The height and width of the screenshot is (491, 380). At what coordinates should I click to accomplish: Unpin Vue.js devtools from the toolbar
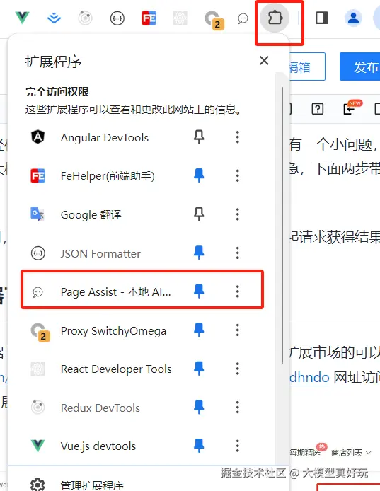click(199, 446)
